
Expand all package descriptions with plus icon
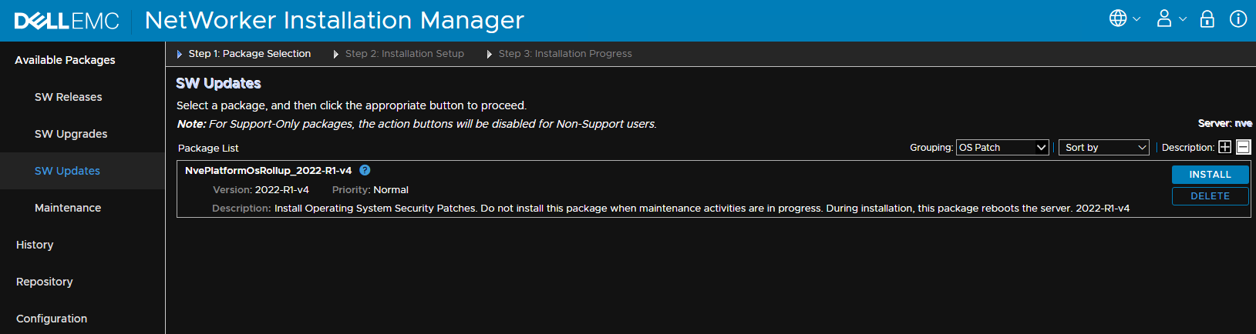(1224, 147)
